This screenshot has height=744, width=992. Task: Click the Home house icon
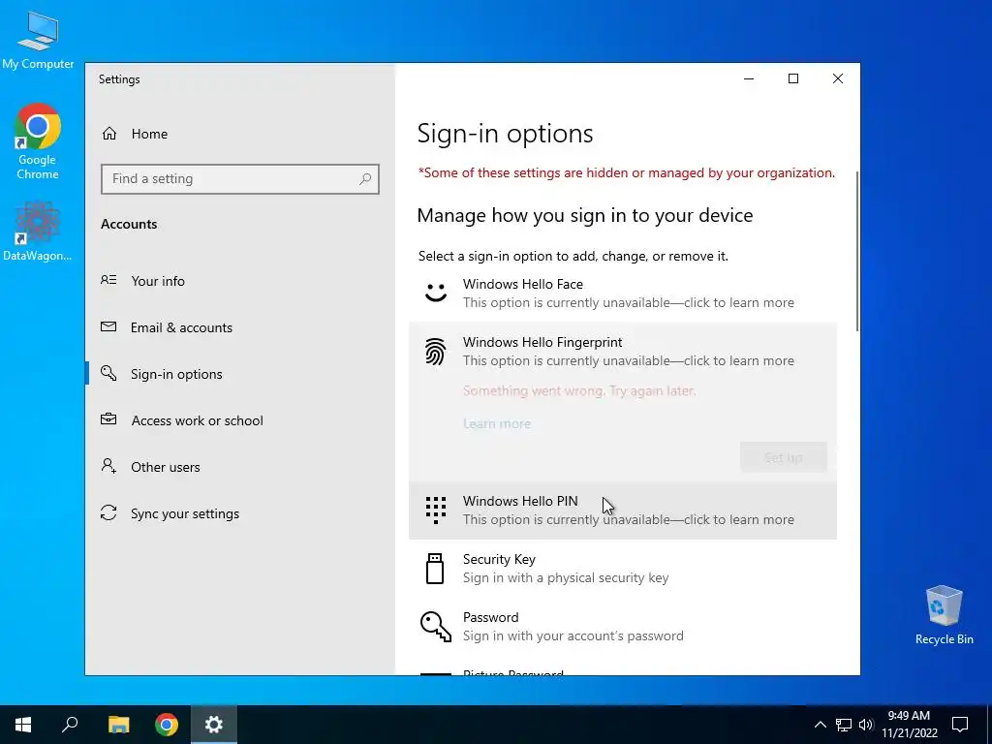109,134
